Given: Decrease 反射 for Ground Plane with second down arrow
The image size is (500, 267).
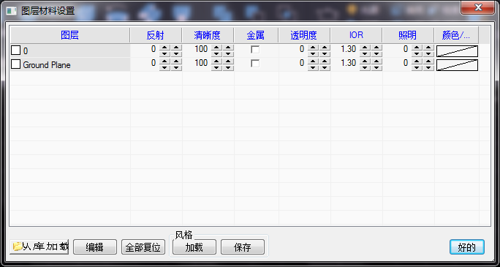Looking at the screenshot, I should [176, 67].
